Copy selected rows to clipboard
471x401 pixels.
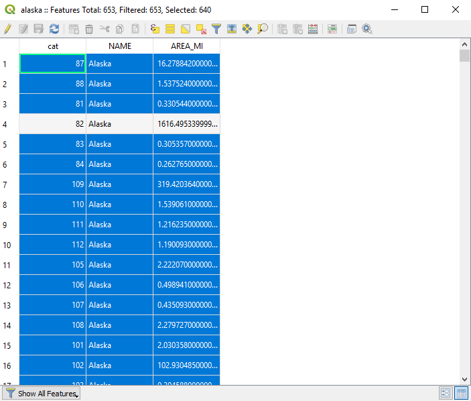pyautogui.click(x=120, y=29)
